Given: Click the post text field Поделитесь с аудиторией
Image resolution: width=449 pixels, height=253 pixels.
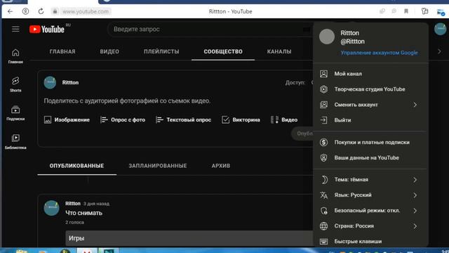Looking at the screenshot, I should pyautogui.click(x=127, y=101).
